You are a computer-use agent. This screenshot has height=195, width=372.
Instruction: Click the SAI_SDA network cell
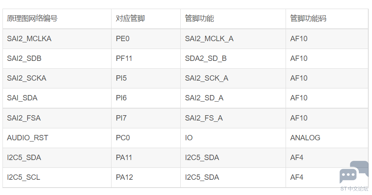[x=57, y=98]
